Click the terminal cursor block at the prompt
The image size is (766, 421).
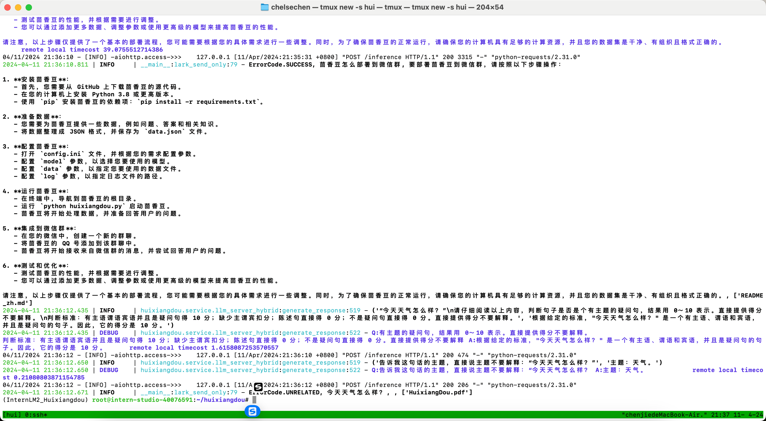pyautogui.click(x=254, y=400)
